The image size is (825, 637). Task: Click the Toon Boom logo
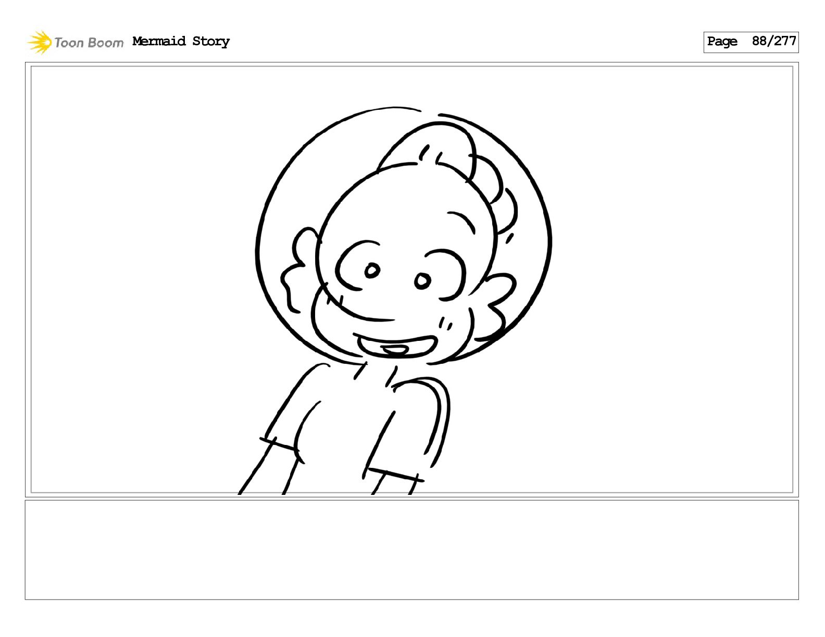(76, 42)
